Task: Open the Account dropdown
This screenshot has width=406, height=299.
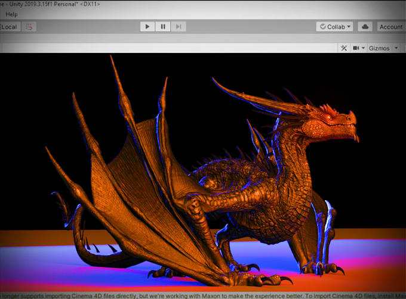Action: click(391, 27)
